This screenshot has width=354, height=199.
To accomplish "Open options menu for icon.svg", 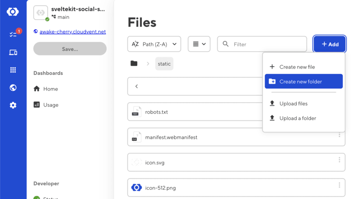I will 340,160.
